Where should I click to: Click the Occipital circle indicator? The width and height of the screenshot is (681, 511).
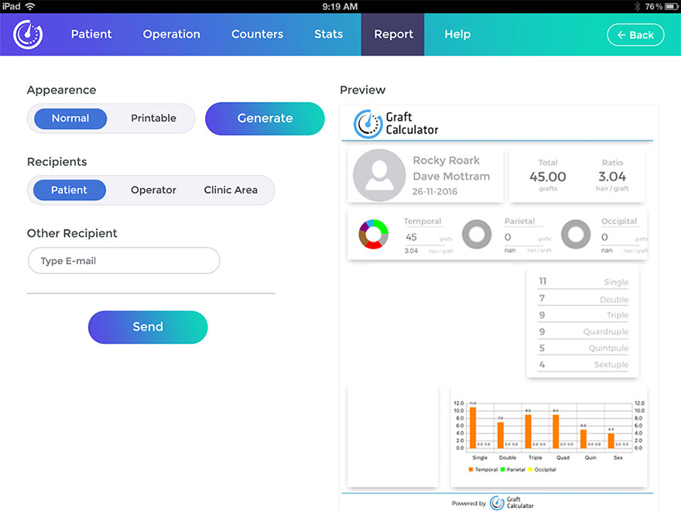pyautogui.click(x=576, y=235)
